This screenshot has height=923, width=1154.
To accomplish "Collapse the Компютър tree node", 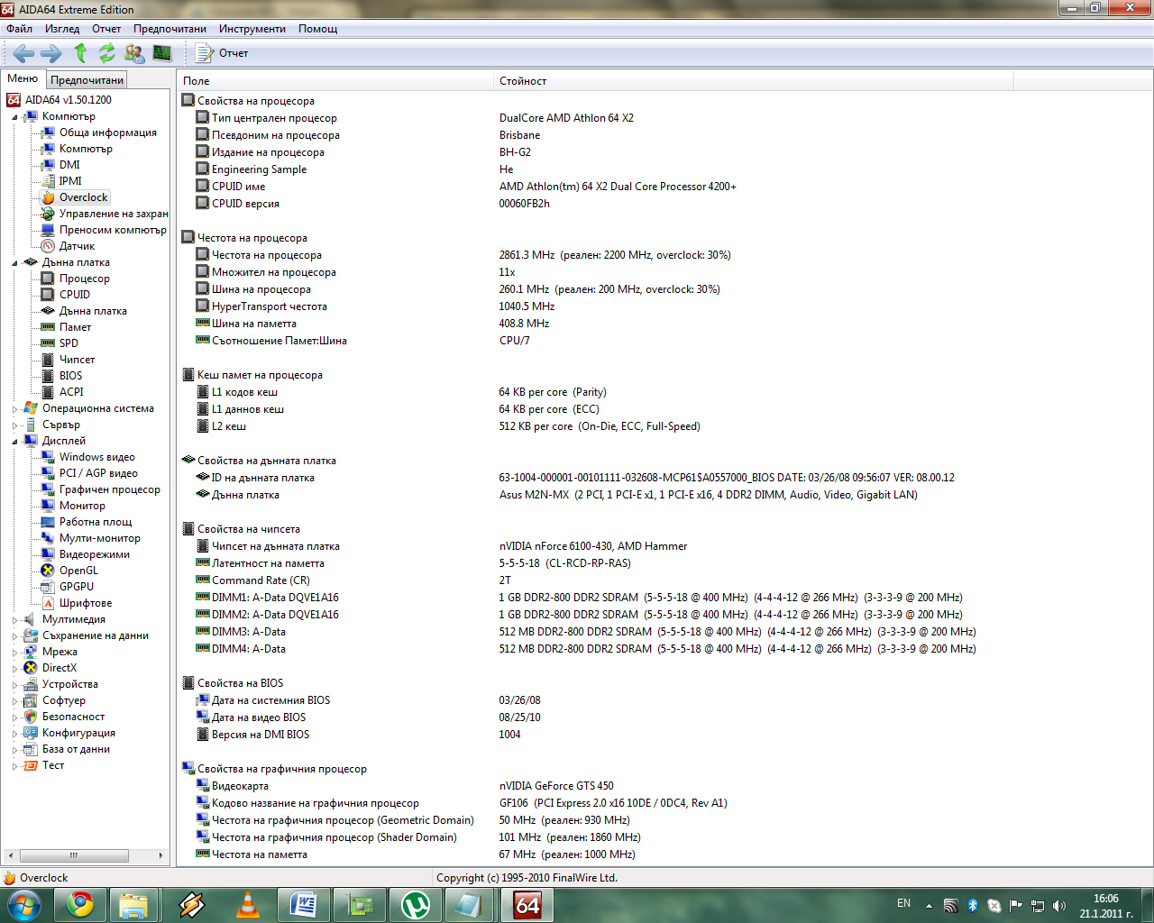I will tap(14, 117).
